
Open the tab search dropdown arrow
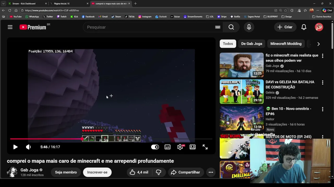(x=3, y=4)
